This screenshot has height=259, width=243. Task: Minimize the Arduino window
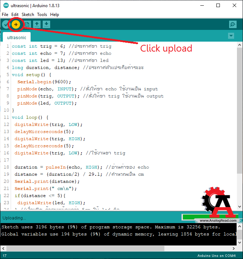(x=202, y=5)
